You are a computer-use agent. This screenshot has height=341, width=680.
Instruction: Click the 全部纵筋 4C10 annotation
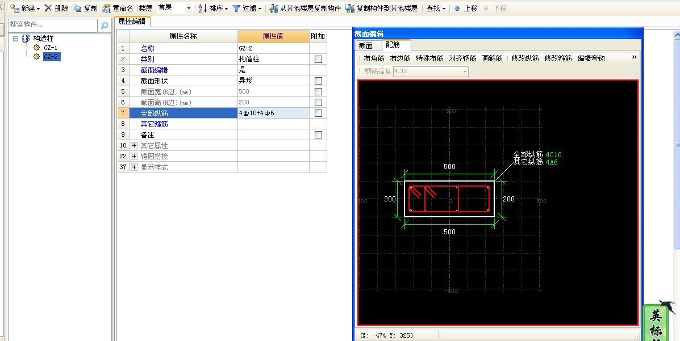537,155
